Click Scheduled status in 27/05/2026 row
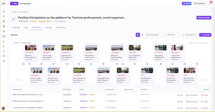 click(x=83, y=101)
